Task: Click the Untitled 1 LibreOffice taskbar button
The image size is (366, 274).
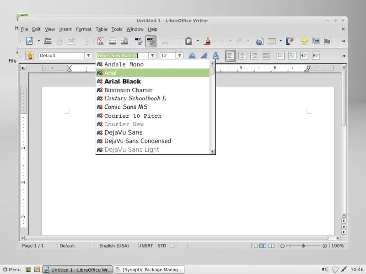Action: [78, 269]
